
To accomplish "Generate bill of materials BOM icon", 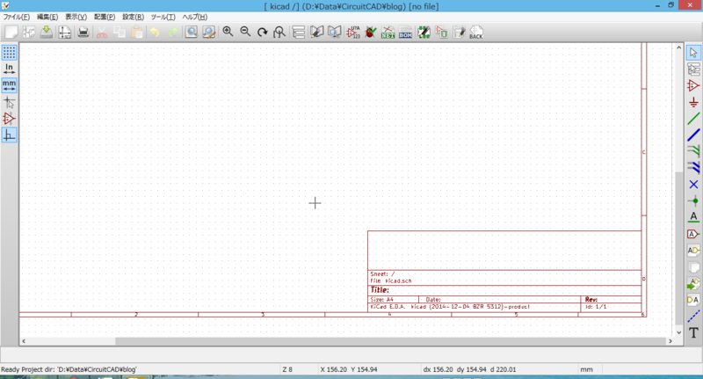I will [x=405, y=32].
